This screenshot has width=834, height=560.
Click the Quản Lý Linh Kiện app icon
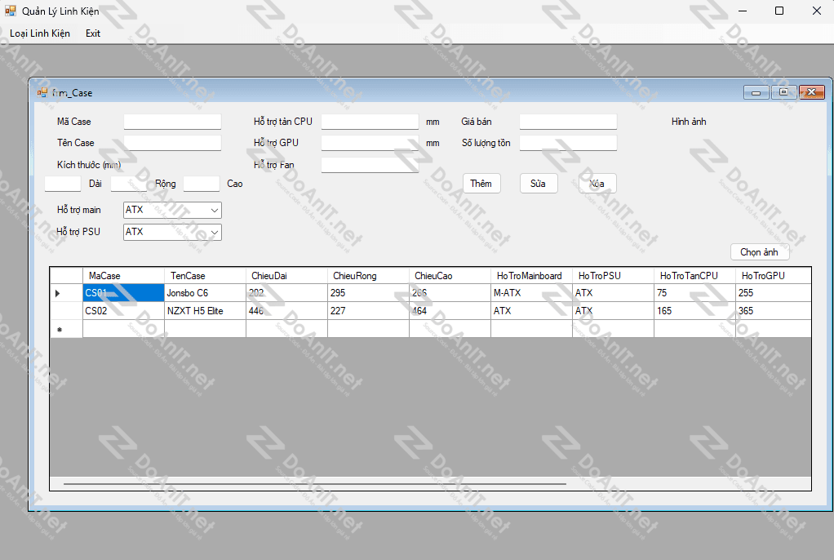[x=11, y=11]
